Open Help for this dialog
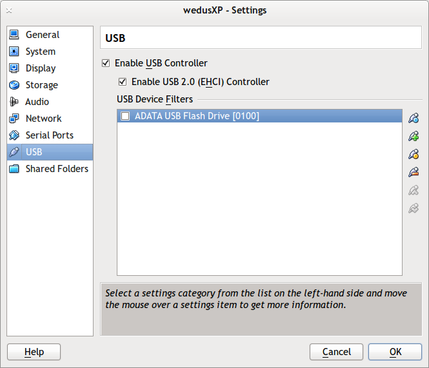 [34, 352]
